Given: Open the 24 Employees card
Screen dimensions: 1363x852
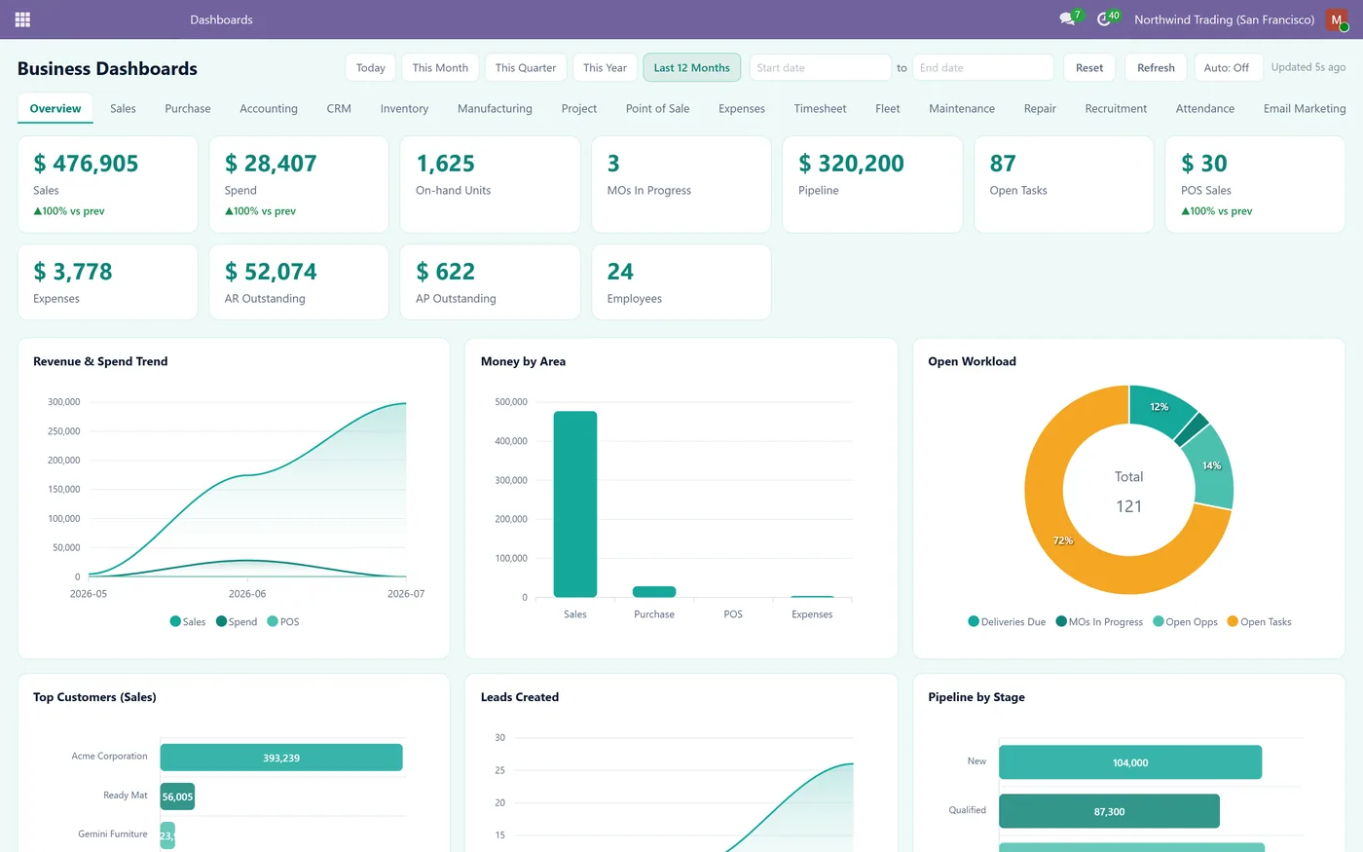Looking at the screenshot, I should point(681,282).
